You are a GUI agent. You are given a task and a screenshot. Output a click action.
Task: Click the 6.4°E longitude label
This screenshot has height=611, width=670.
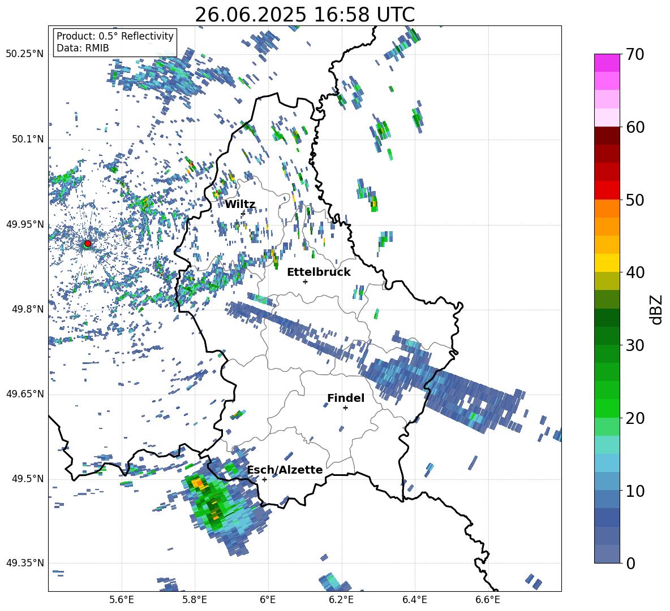pyautogui.click(x=414, y=600)
